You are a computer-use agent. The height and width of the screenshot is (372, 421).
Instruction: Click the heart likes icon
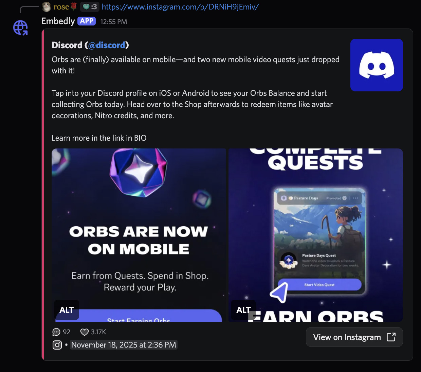(85, 332)
